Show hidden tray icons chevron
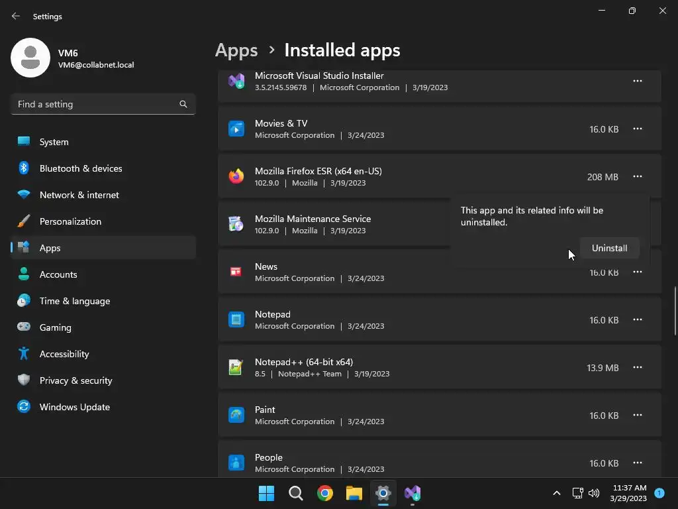This screenshot has width=678, height=509. click(x=557, y=493)
